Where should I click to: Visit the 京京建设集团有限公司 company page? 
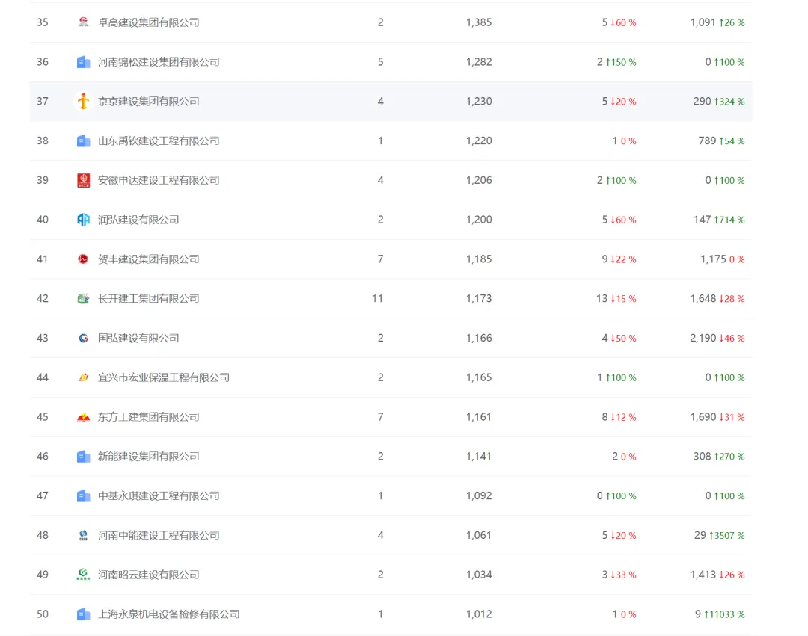[148, 102]
